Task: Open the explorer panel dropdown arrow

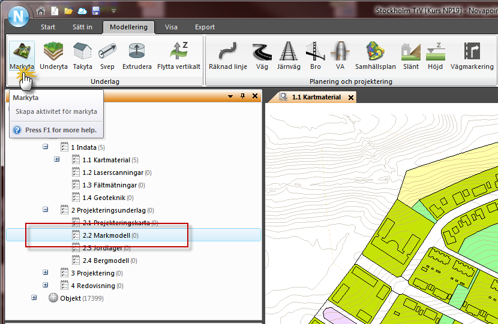Action: coord(230,96)
